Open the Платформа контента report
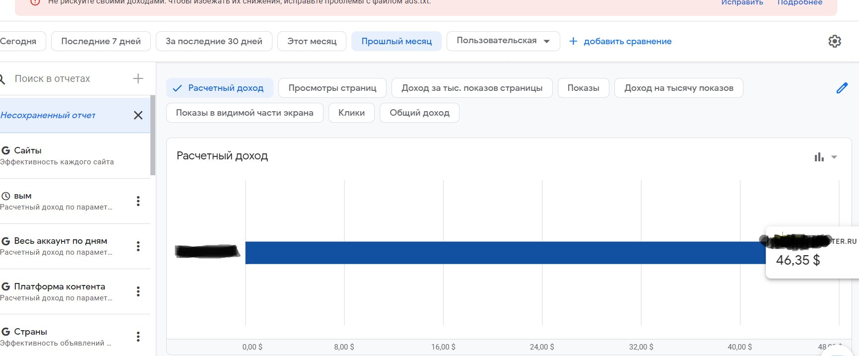The width and height of the screenshot is (859, 356). (74, 291)
